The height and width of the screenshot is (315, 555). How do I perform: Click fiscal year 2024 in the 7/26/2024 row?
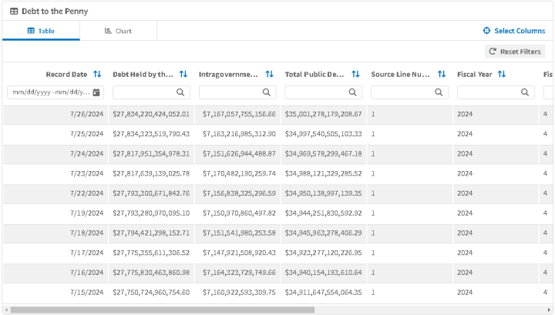(x=465, y=114)
